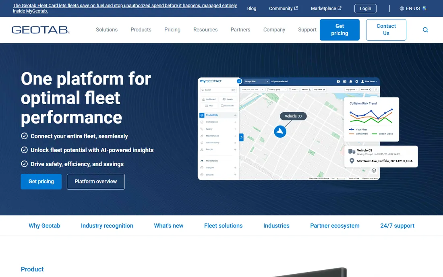443x277 pixels.
Task: Click the map layers icon
Action: (x=374, y=170)
